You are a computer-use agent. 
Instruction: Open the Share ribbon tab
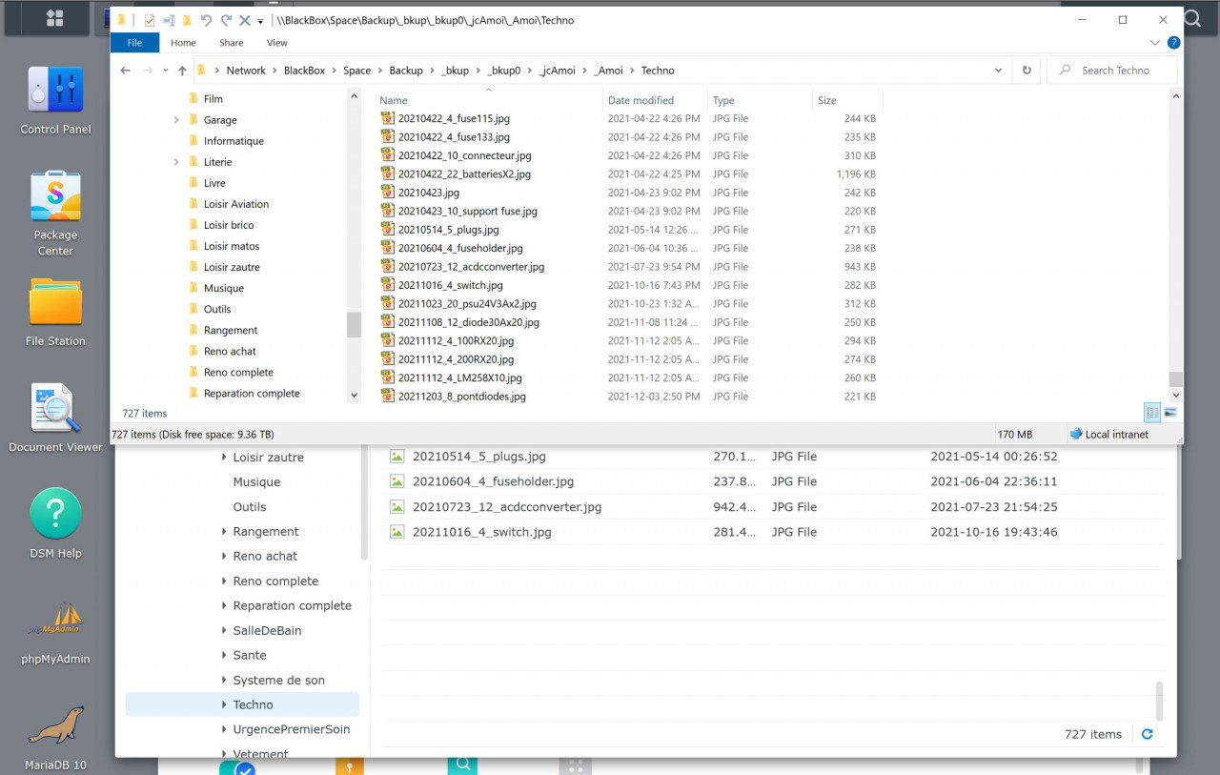[231, 42]
